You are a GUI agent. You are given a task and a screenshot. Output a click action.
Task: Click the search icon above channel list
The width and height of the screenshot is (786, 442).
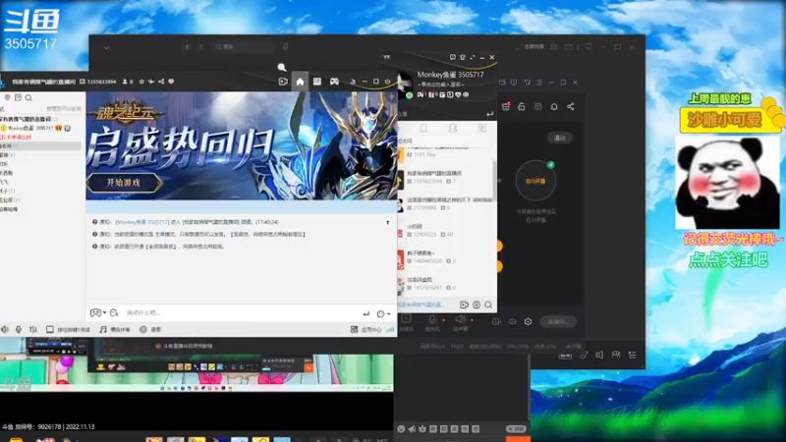click(28, 97)
